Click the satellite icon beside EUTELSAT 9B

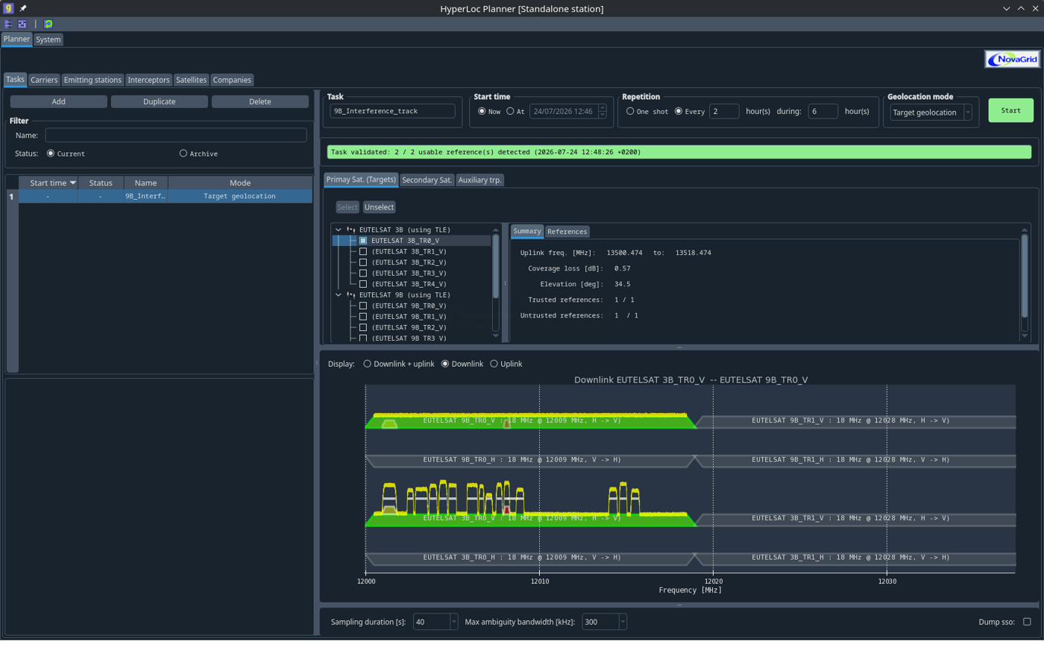tap(350, 294)
